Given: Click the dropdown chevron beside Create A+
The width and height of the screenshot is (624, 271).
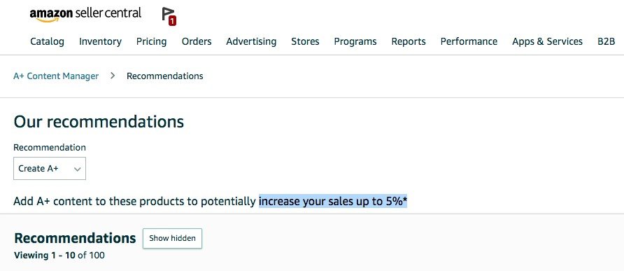Looking at the screenshot, I should click(x=78, y=169).
